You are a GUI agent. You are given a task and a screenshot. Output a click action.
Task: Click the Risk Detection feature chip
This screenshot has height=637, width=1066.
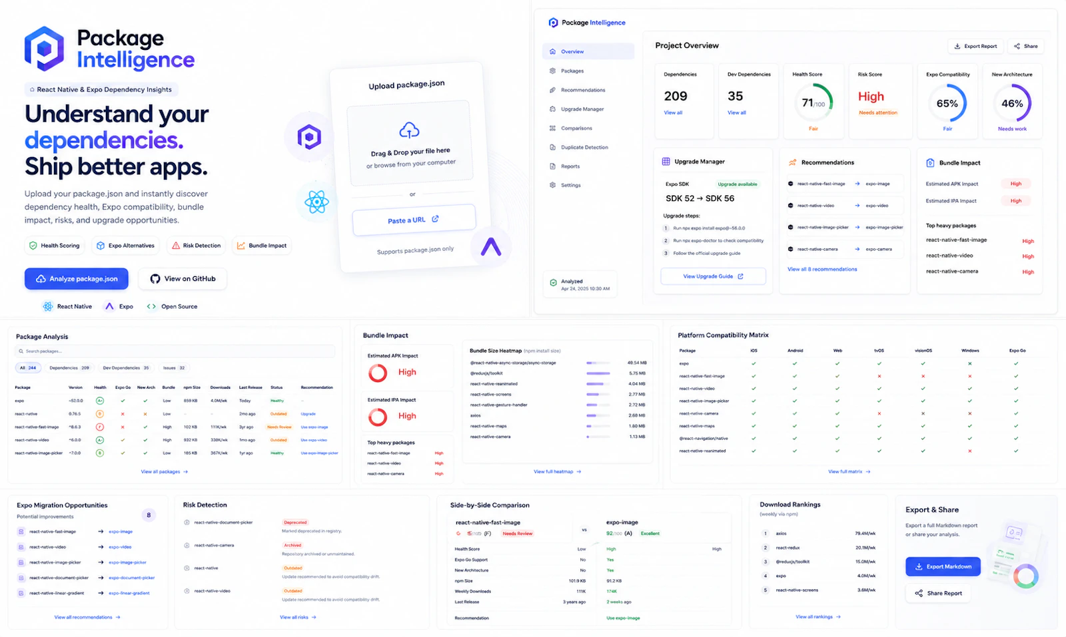point(196,246)
